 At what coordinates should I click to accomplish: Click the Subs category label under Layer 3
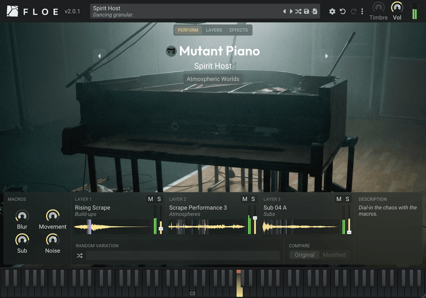(x=269, y=214)
